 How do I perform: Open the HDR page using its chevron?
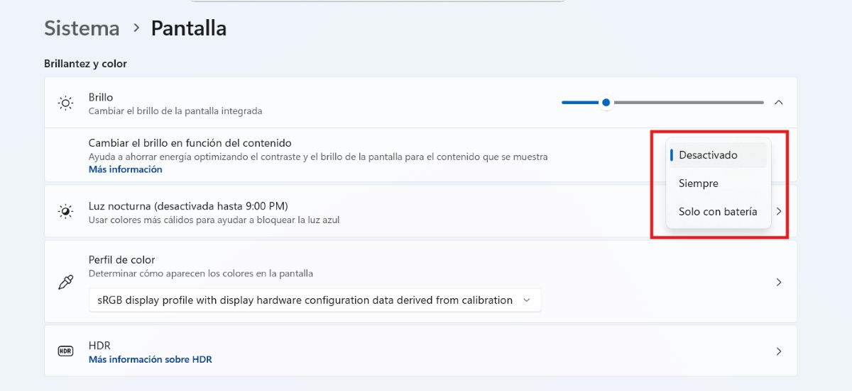[x=778, y=351]
